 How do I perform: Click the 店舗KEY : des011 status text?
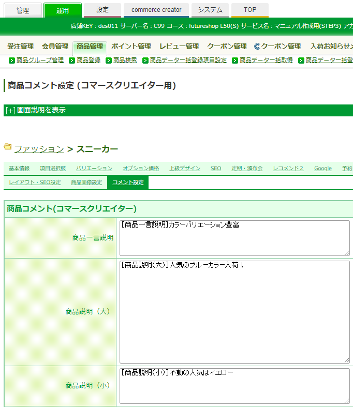pos(94,26)
